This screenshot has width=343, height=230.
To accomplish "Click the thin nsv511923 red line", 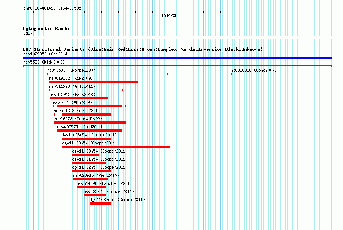I will 86,90.
